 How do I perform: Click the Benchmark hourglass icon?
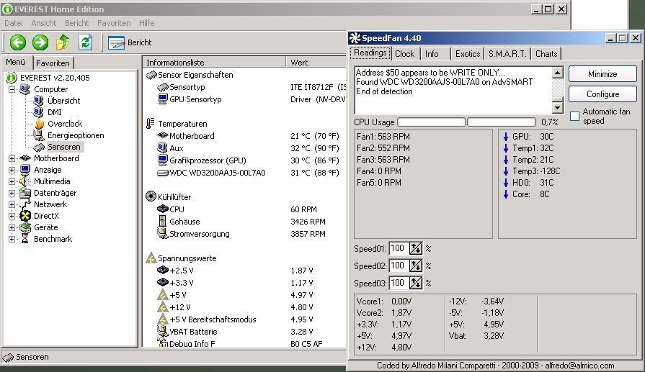point(25,239)
